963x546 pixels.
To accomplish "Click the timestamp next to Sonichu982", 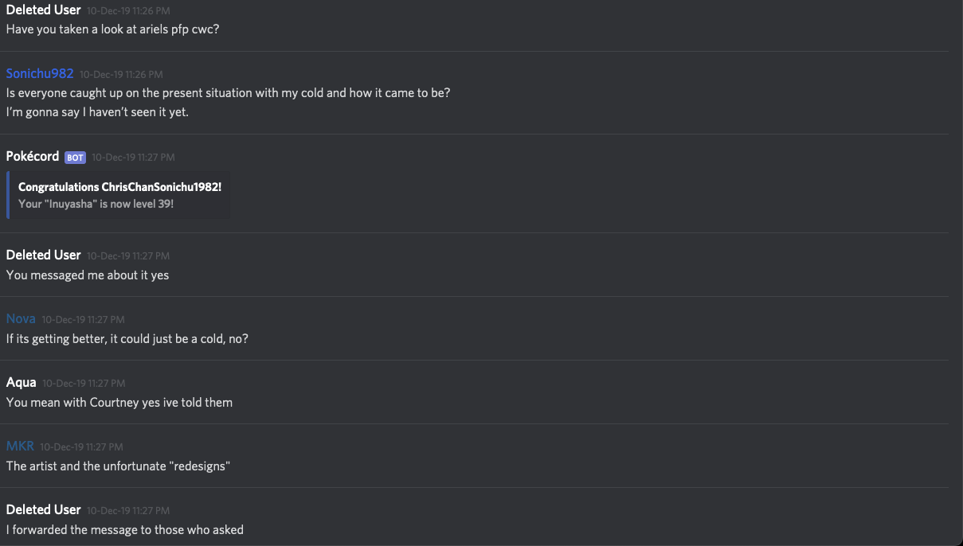I will click(x=121, y=75).
